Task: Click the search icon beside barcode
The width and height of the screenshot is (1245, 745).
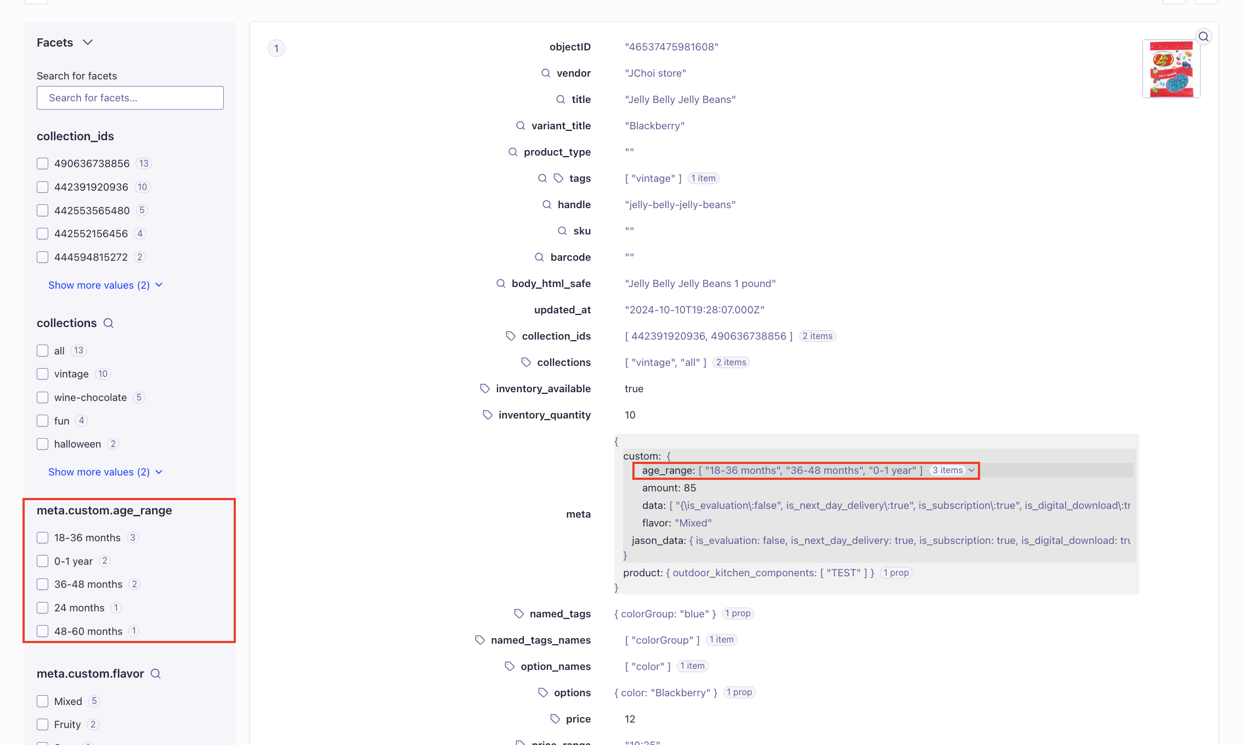Action: [539, 257]
